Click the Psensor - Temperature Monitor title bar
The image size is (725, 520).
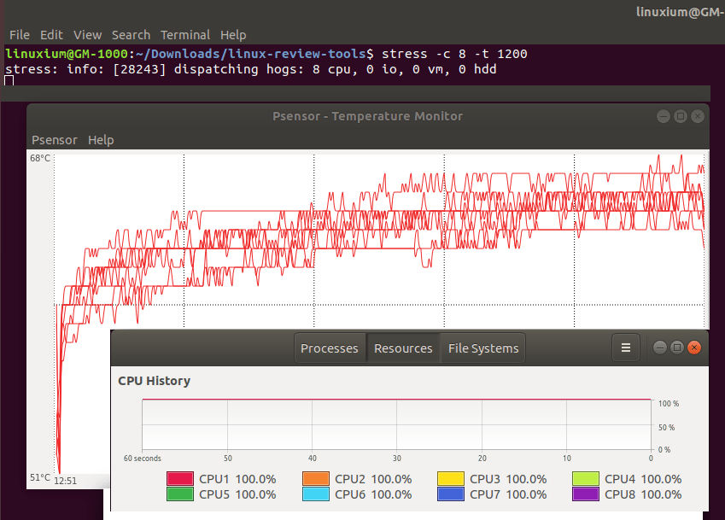pyautogui.click(x=367, y=116)
